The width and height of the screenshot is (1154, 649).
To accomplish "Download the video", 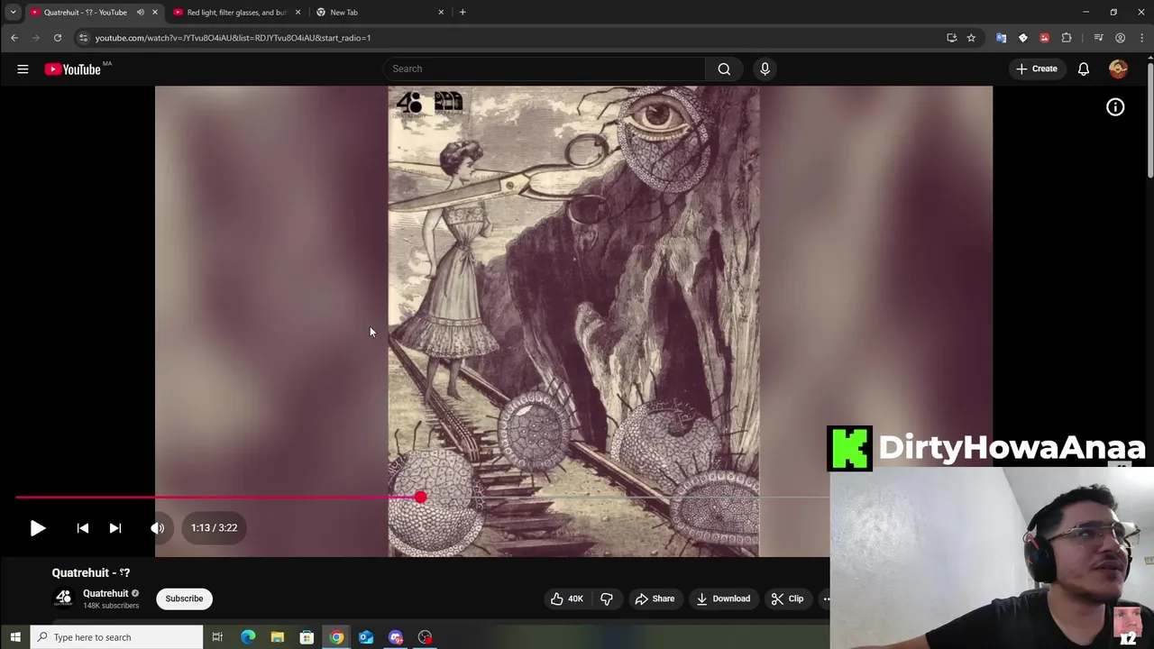I will click(723, 599).
